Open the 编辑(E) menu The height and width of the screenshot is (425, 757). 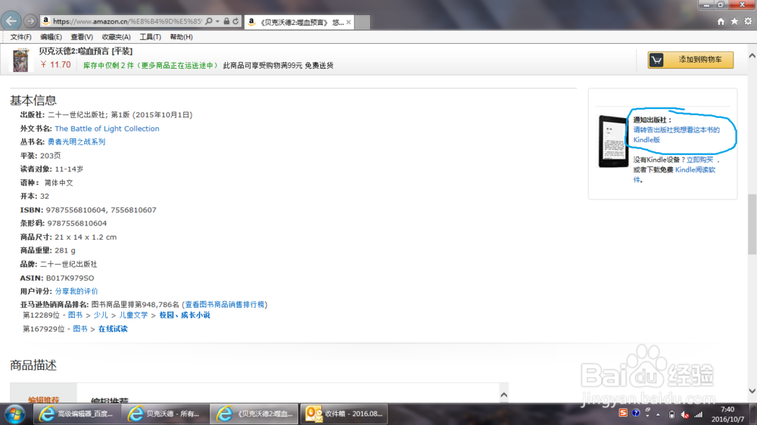point(51,37)
